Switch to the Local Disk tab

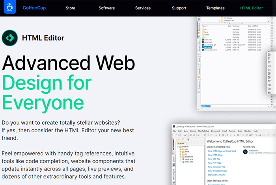(x=181, y=144)
